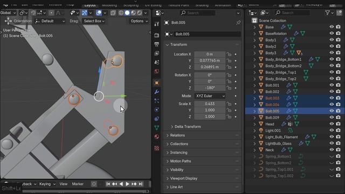Image resolution: width=345 pixels, height=194 pixels.
Task: Click the Body3 mesh data icon
Action: pos(292,53)
